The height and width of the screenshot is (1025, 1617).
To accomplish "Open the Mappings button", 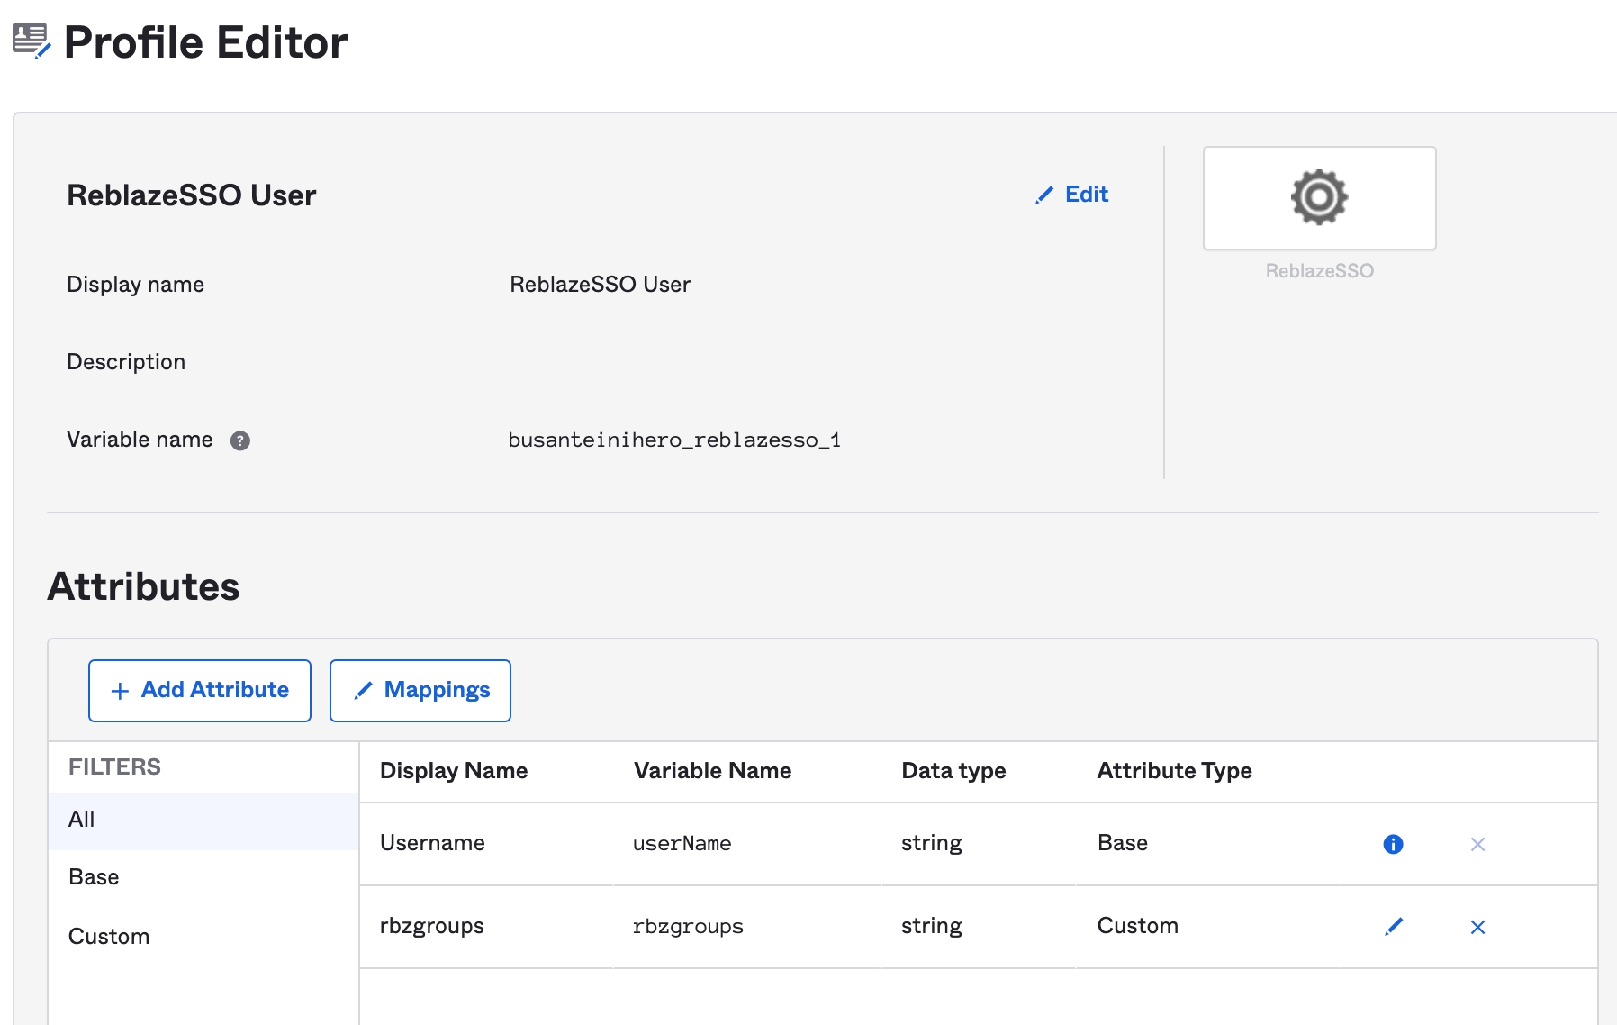I will (x=420, y=691).
